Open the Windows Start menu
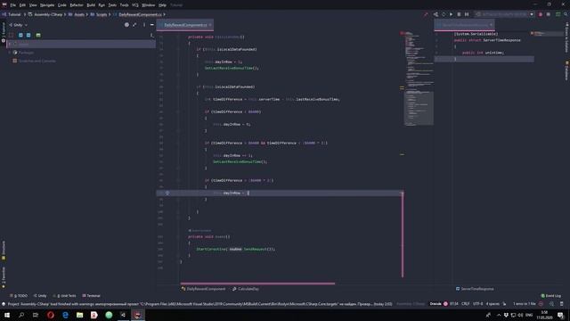Image resolution: width=570 pixels, height=321 pixels. (x=7, y=315)
